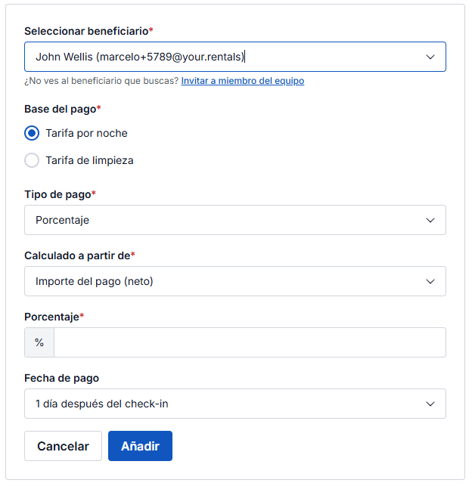Click the 'Tarifa por noche' option label
The height and width of the screenshot is (486, 472).
pyautogui.click(x=86, y=133)
